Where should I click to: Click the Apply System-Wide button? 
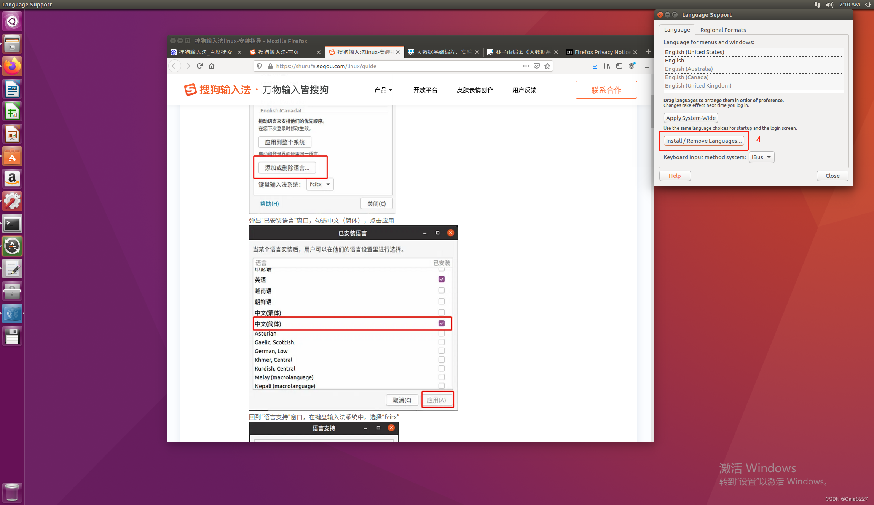[x=691, y=118]
